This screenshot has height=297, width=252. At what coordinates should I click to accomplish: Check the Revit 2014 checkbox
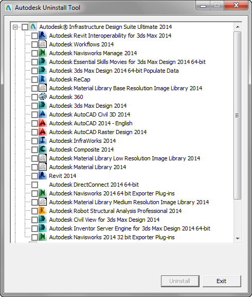pyautogui.click(x=34, y=176)
